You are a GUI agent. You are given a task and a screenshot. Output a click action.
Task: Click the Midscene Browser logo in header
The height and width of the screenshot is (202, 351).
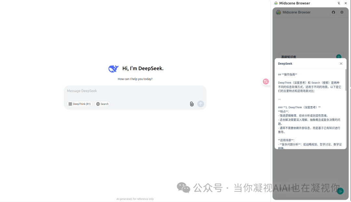pyautogui.click(x=278, y=12)
